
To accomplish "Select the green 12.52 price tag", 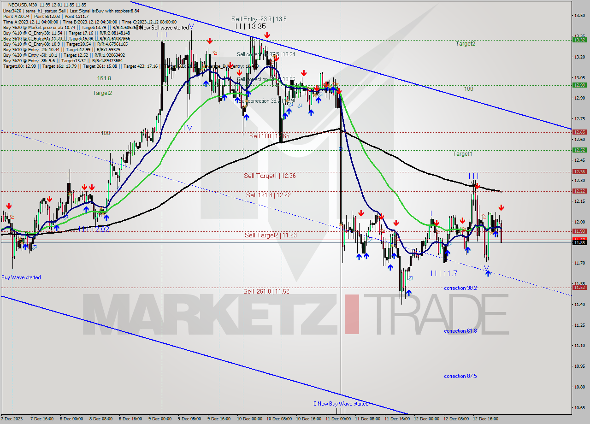I will click(x=579, y=150).
